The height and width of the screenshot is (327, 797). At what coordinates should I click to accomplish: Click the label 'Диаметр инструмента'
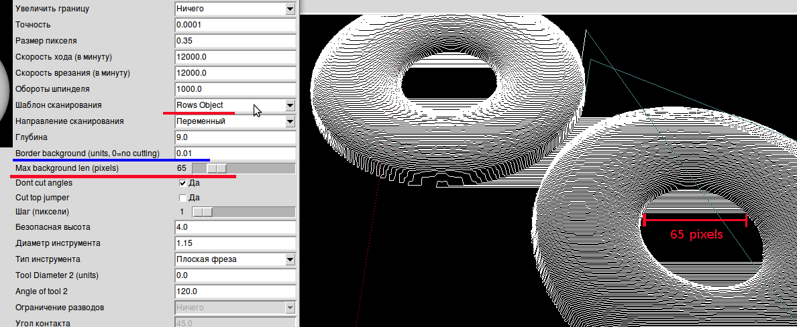pyautogui.click(x=58, y=243)
